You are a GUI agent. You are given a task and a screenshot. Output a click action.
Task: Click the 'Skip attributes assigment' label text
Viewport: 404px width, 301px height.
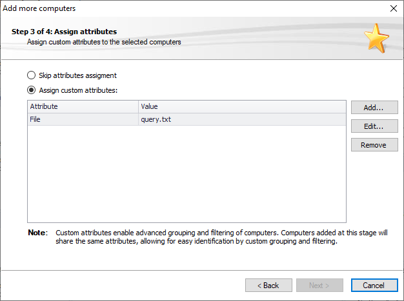click(77, 75)
